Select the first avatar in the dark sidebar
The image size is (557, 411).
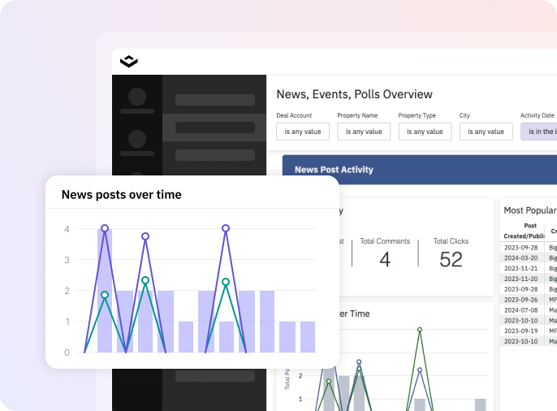[137, 98]
